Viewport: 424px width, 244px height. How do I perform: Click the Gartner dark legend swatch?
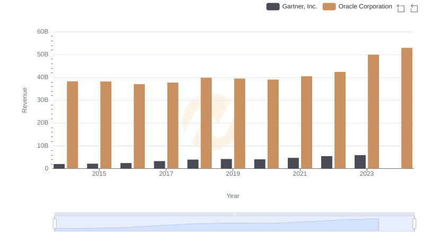pyautogui.click(x=273, y=6)
